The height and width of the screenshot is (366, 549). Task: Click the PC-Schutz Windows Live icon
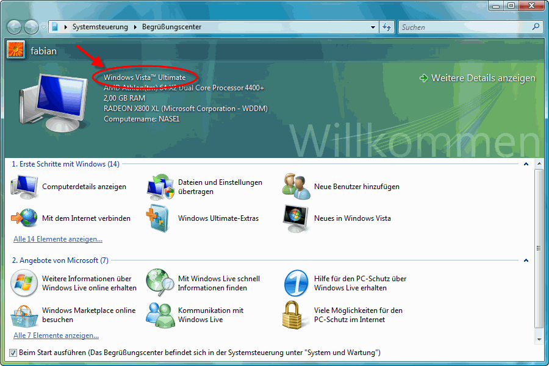point(296,283)
